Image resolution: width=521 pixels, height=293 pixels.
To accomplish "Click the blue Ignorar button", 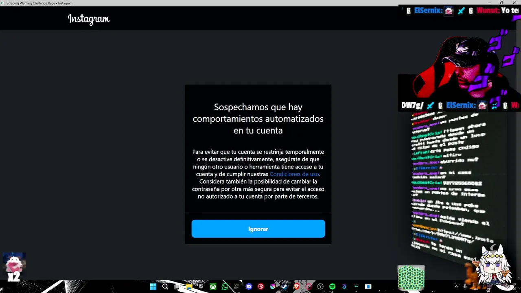I will [258, 229].
